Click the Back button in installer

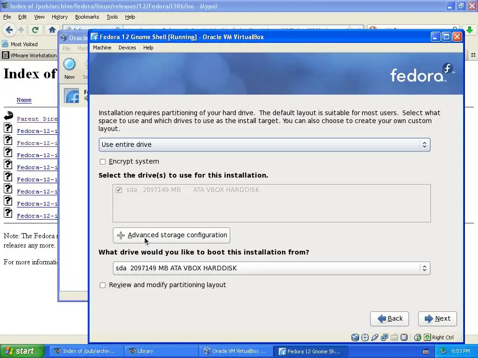click(389, 319)
